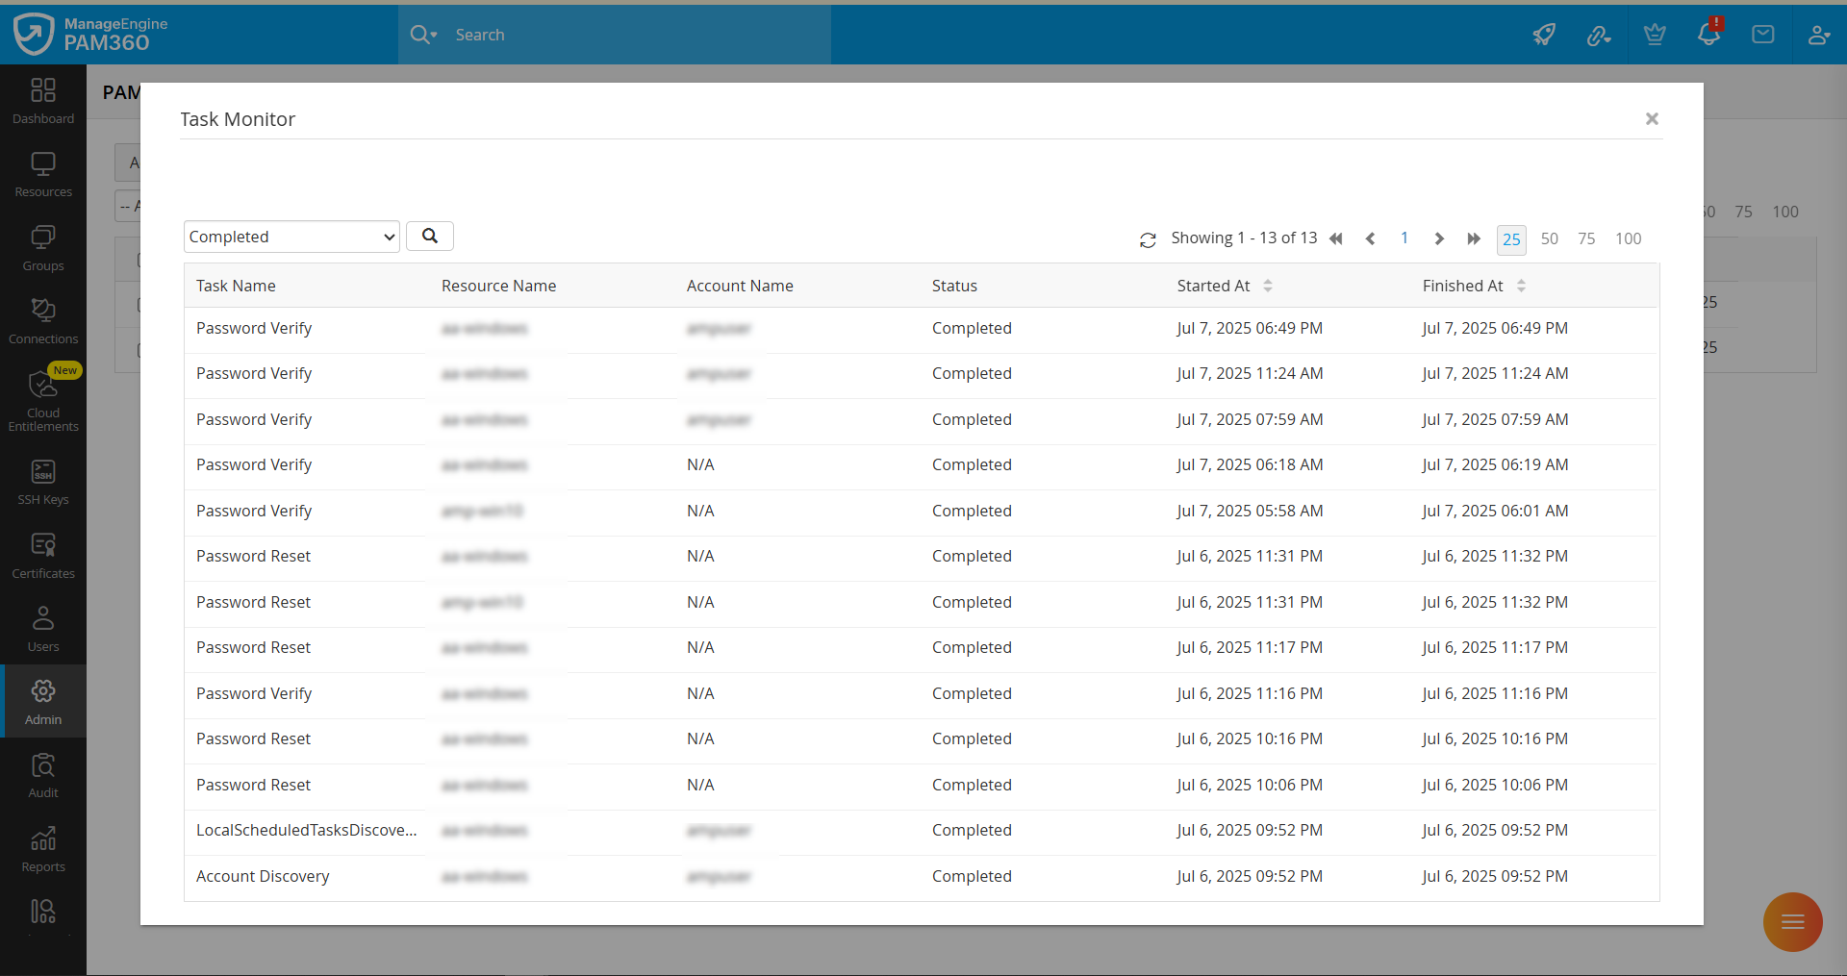This screenshot has height=976, width=1847.
Task: Go to next page of tasks
Action: (x=1439, y=238)
